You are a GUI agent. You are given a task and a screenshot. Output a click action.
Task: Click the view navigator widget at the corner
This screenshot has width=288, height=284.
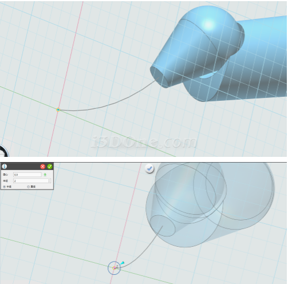point(3,151)
